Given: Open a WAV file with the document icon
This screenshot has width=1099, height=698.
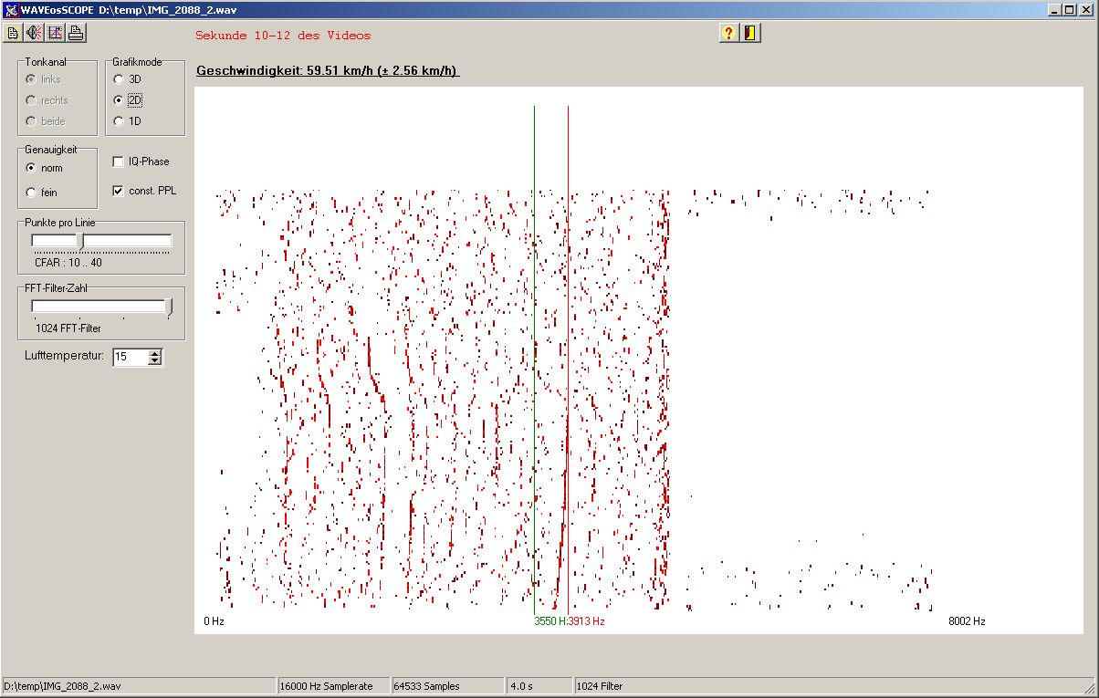Looking at the screenshot, I should pyautogui.click(x=13, y=33).
